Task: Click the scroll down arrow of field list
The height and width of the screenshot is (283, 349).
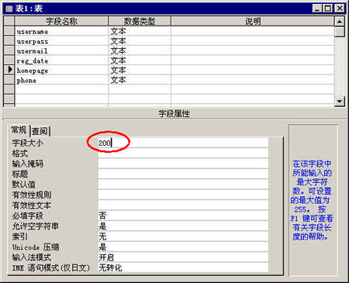Action: tap(340, 101)
